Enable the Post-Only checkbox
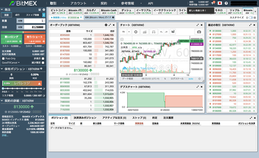The width and height of the screenshot is (259, 158). coord(3,58)
